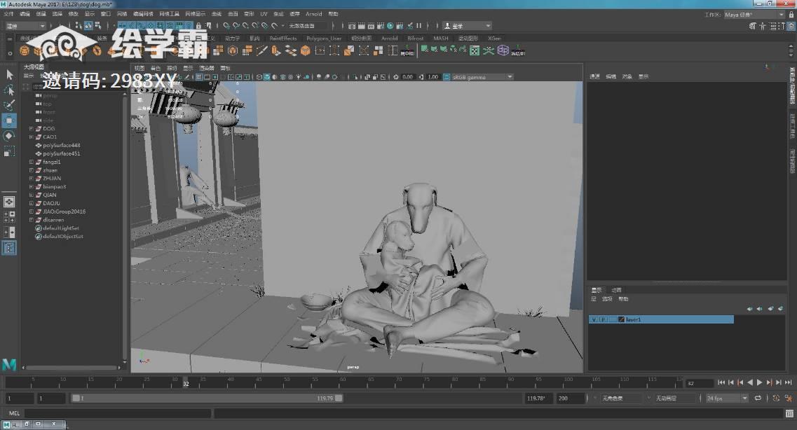The image size is (797, 430).
Task: Click layer1 color swatch
Action: pos(621,319)
